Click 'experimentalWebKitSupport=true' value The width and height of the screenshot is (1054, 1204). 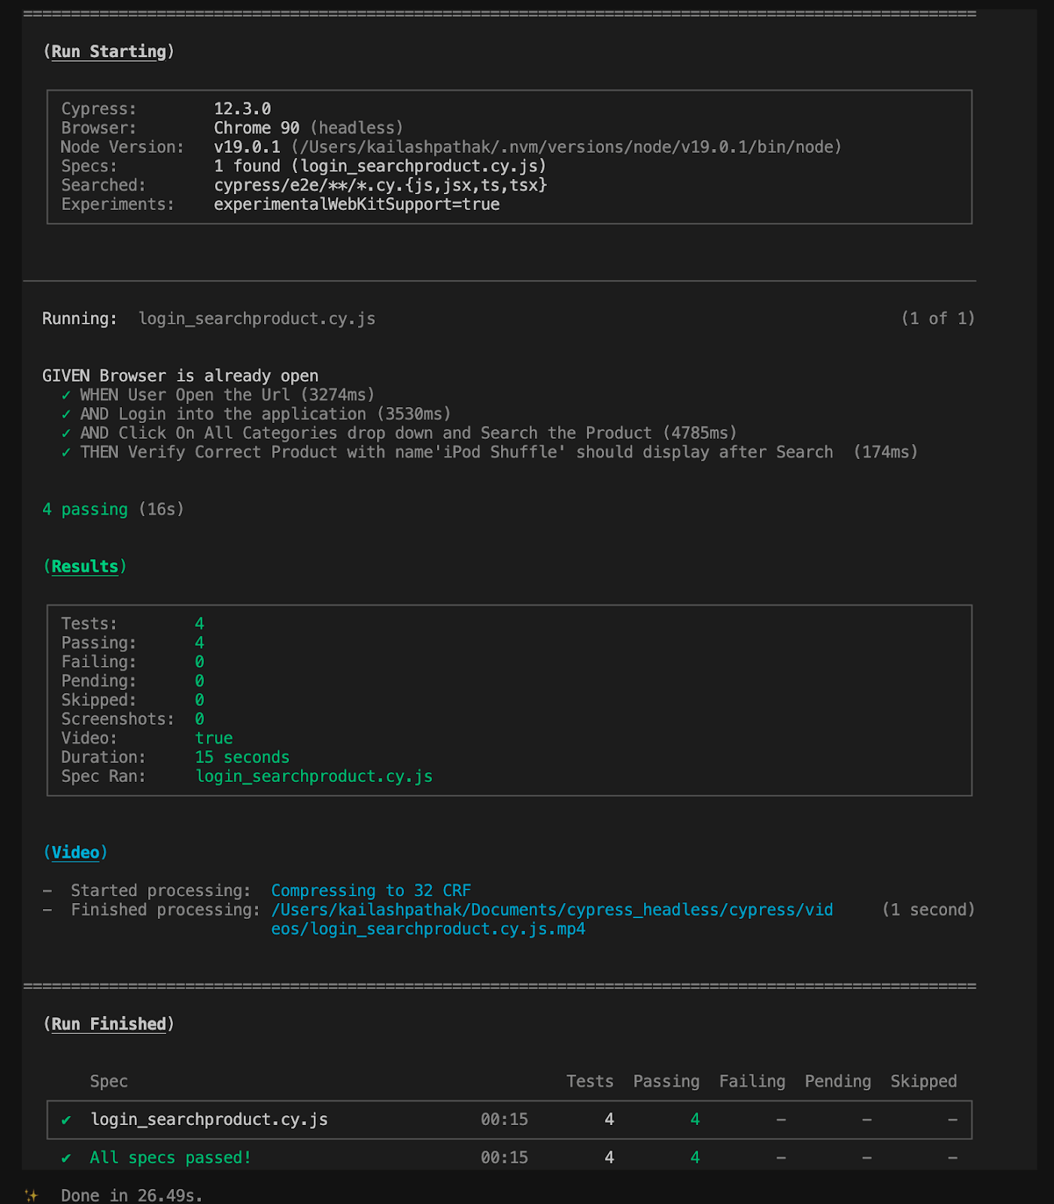[x=357, y=205]
